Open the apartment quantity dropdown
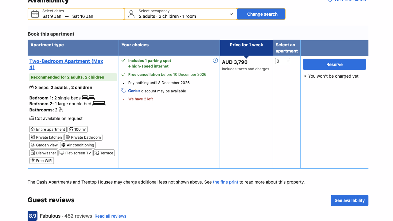The width and height of the screenshot is (393, 221). (282, 61)
